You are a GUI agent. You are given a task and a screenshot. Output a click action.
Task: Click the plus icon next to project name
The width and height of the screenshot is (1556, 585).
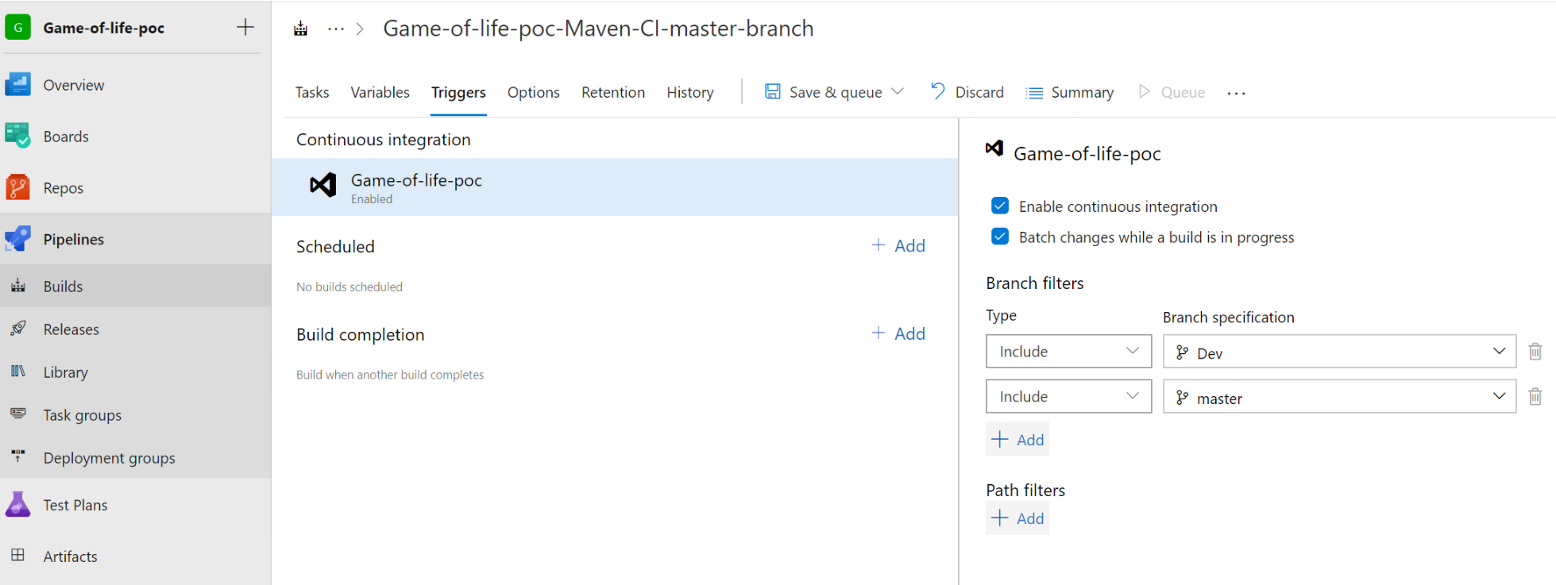click(x=245, y=27)
